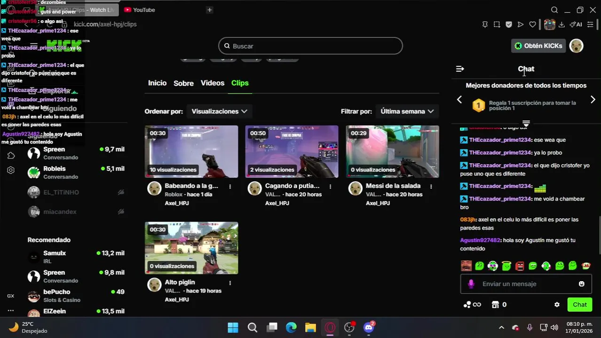Screen dimensions: 601x338
Task: Click the Enviar un mensaje input
Action: tap(526, 284)
